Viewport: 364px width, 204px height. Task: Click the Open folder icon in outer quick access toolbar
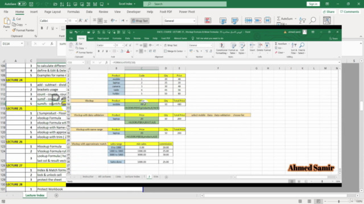tap(55, 4)
